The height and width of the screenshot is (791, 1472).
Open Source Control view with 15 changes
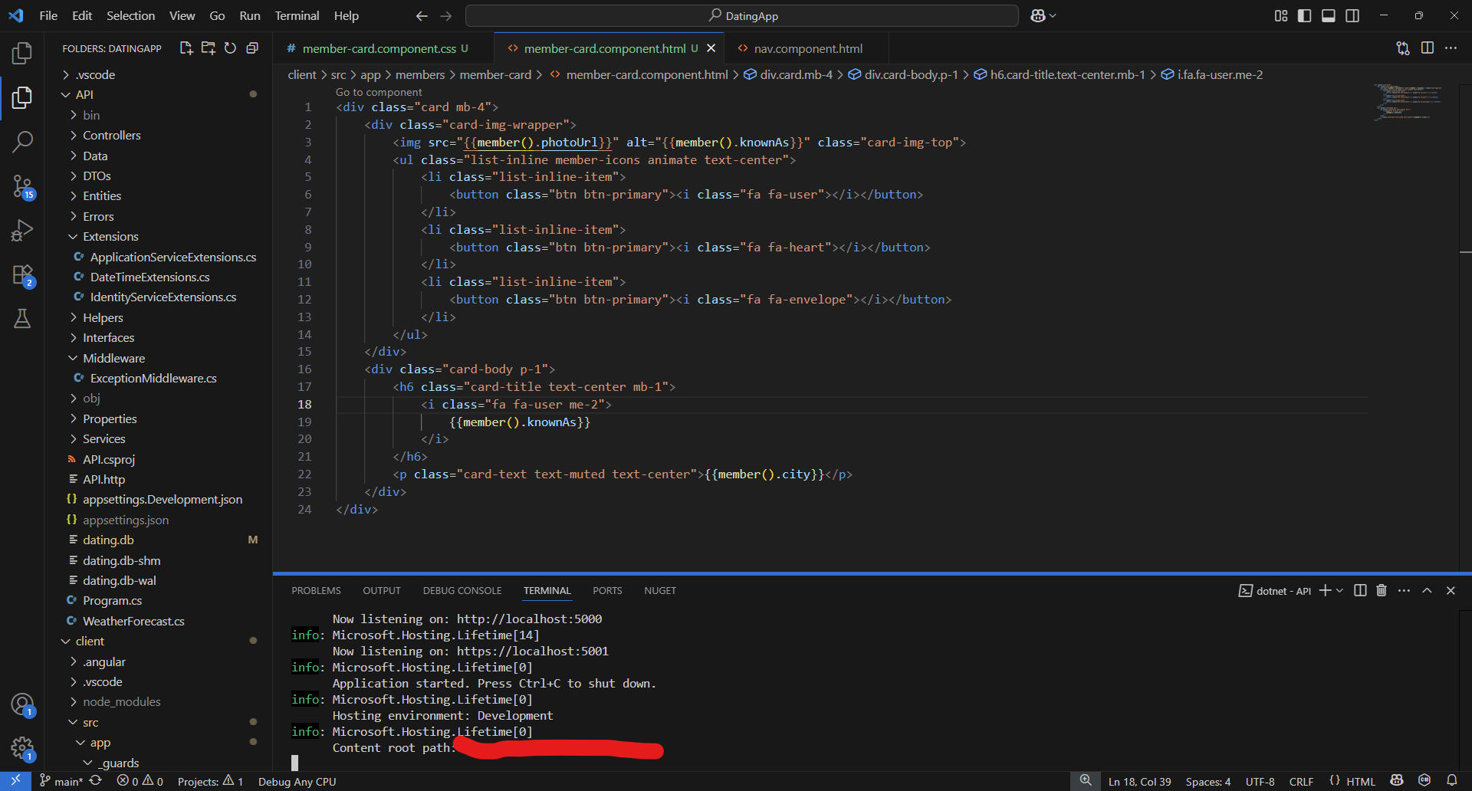point(22,185)
